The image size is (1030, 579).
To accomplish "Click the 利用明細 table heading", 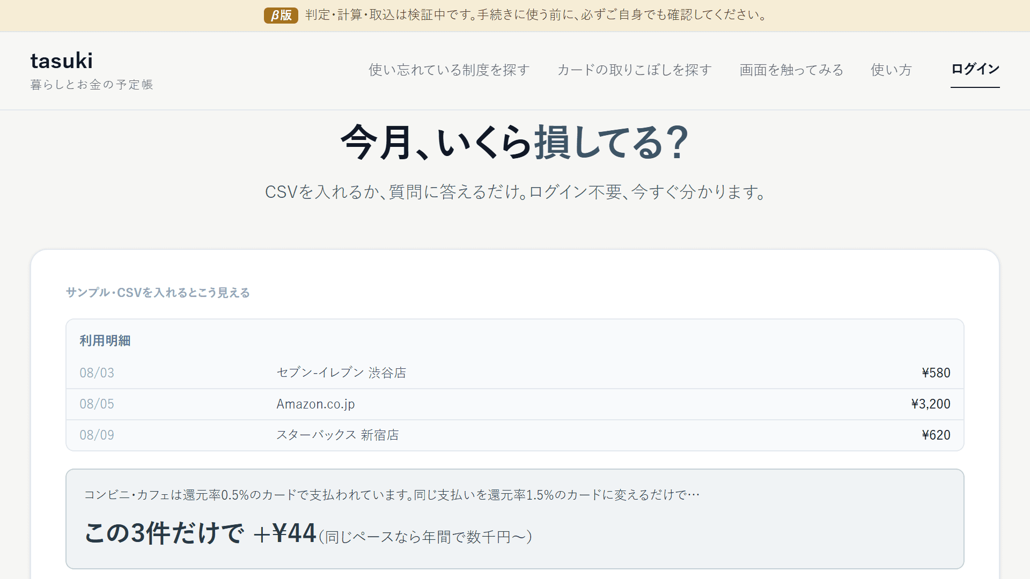I will [x=105, y=341].
